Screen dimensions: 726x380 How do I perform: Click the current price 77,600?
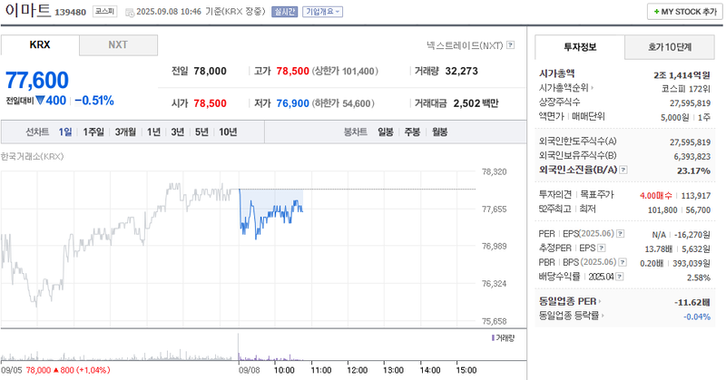[37, 80]
